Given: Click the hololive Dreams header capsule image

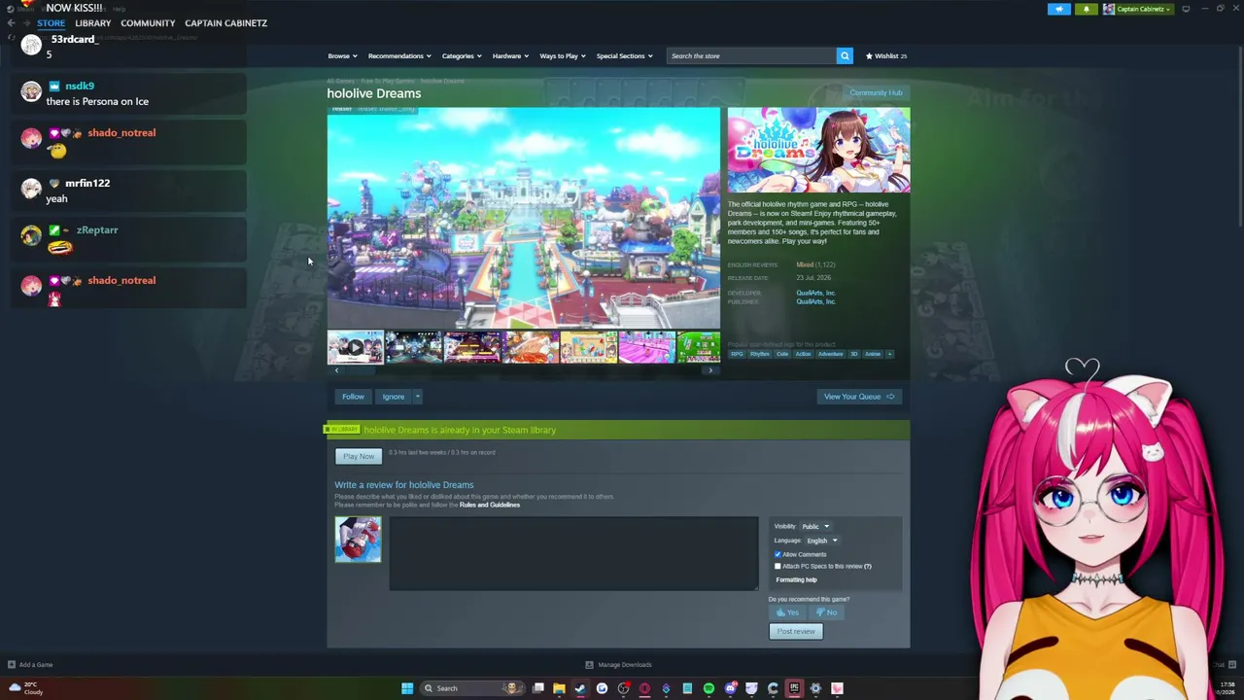Looking at the screenshot, I should (819, 150).
